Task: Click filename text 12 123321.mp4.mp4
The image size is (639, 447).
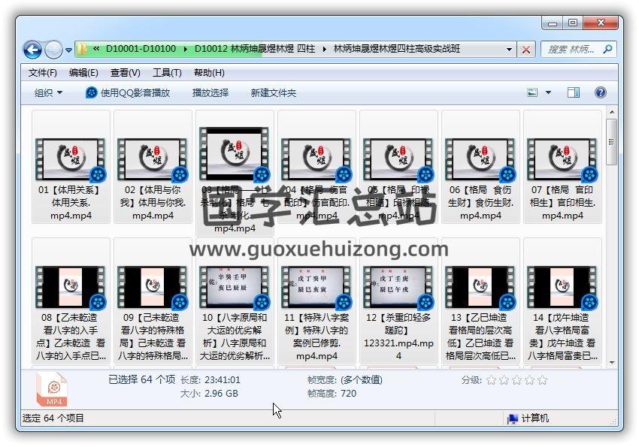Action: click(x=398, y=337)
